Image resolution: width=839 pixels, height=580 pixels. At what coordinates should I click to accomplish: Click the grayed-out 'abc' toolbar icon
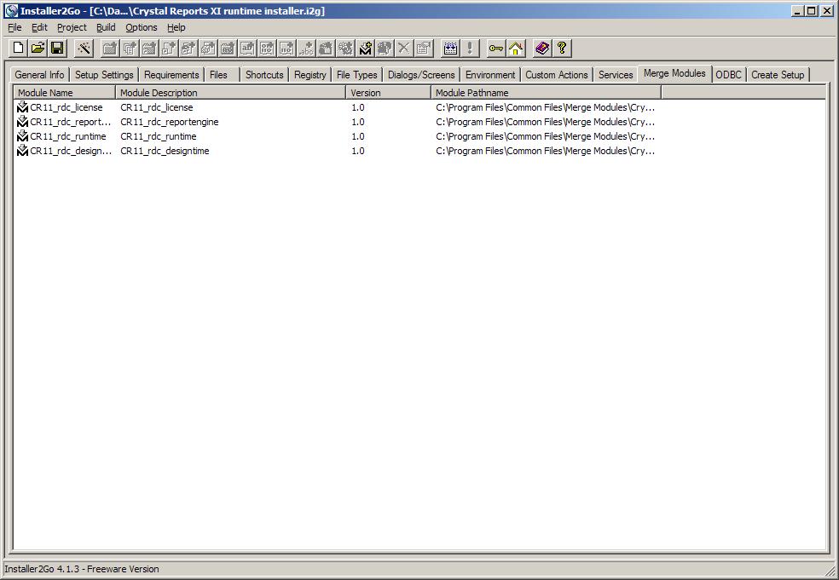[306, 48]
